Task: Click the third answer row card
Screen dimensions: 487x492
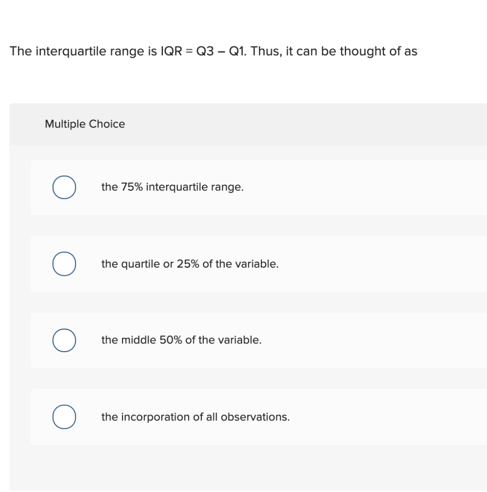Action: click(259, 340)
